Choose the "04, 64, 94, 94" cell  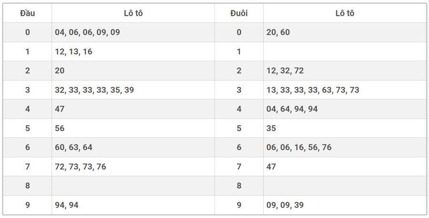pos(292,109)
